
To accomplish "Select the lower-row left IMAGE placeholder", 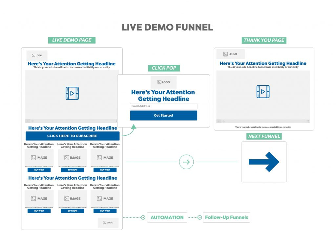I will click(39, 199).
